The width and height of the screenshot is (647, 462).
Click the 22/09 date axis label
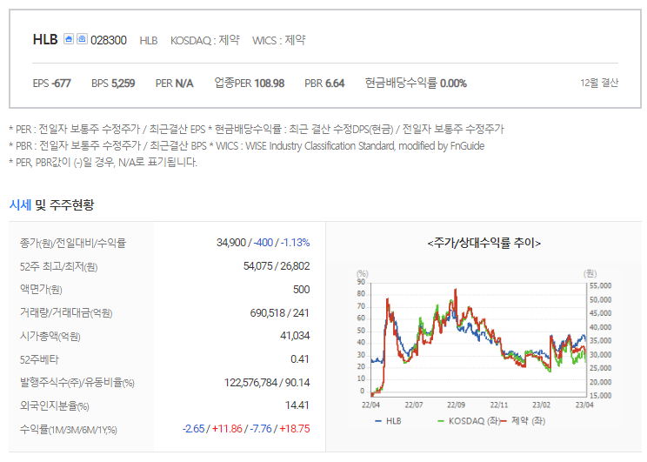[456, 405]
